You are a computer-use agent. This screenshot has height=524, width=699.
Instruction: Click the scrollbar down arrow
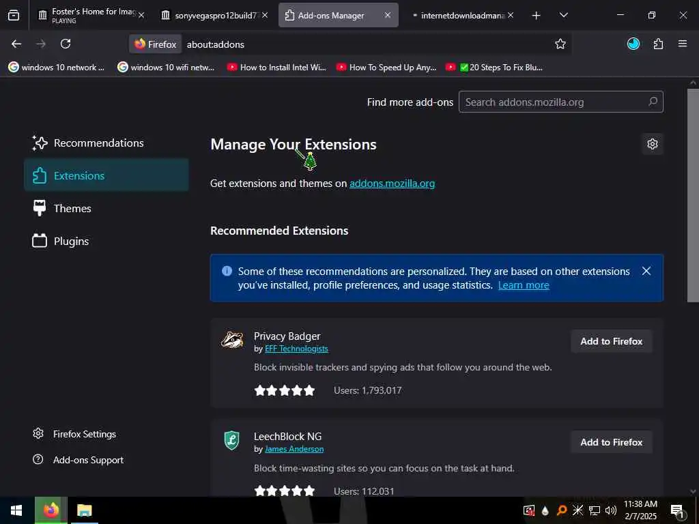pyautogui.click(x=693, y=491)
